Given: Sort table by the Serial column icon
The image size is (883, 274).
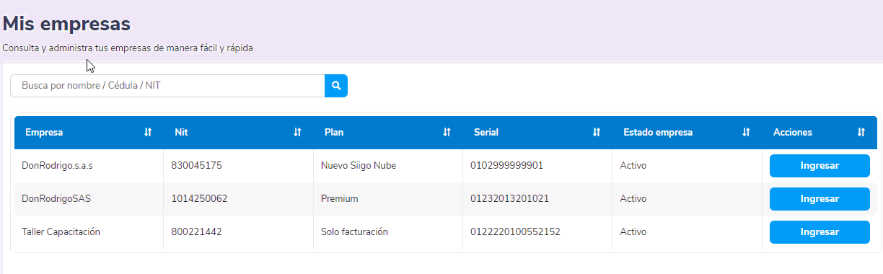Looking at the screenshot, I should (x=596, y=133).
